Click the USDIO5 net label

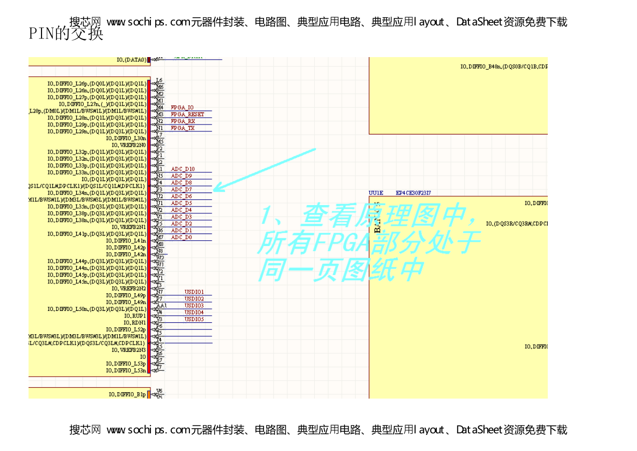(x=195, y=319)
